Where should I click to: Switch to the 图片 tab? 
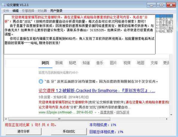click(113, 63)
